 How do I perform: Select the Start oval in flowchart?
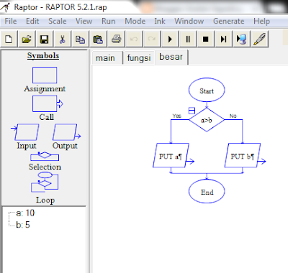207,91
